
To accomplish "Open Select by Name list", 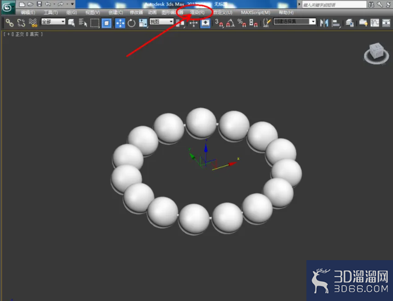I will click(x=83, y=23).
